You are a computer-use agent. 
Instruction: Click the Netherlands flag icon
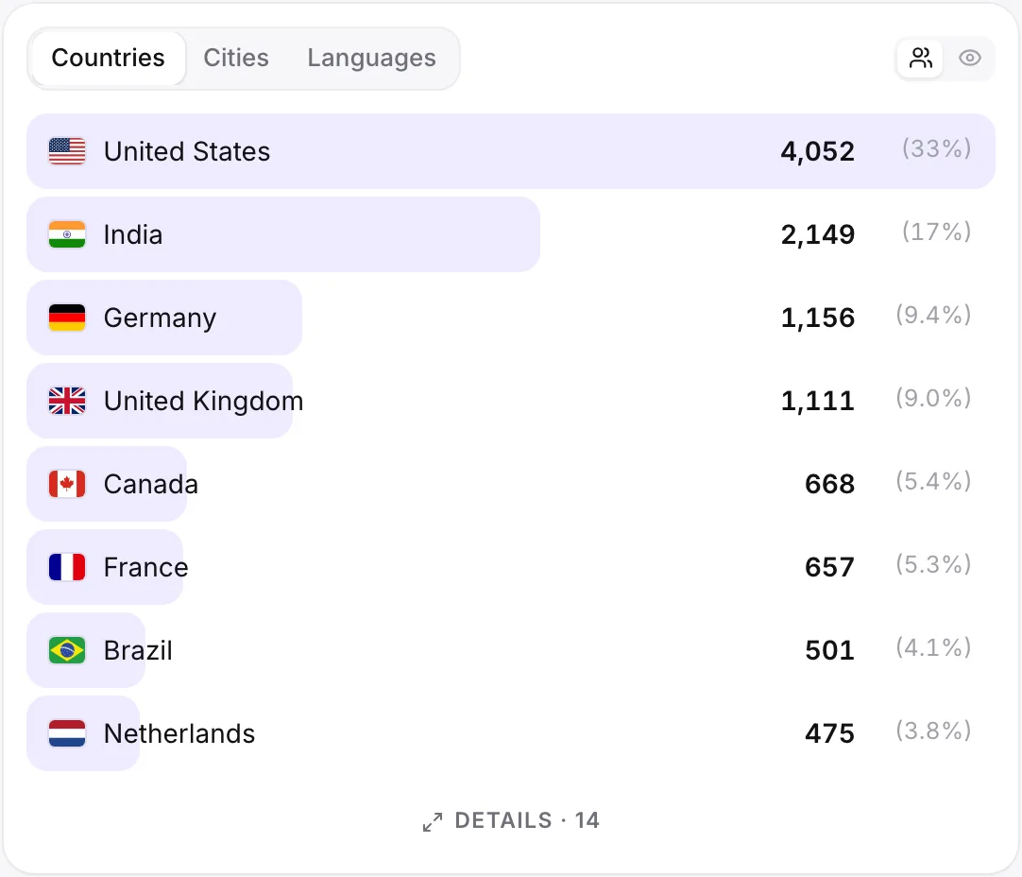tap(67, 733)
